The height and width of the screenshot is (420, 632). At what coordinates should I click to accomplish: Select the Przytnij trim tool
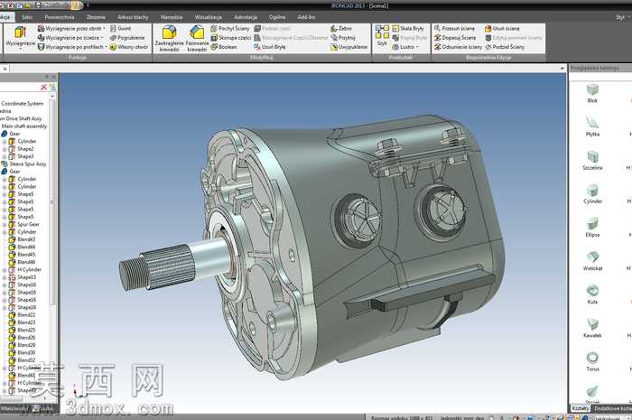pos(343,38)
